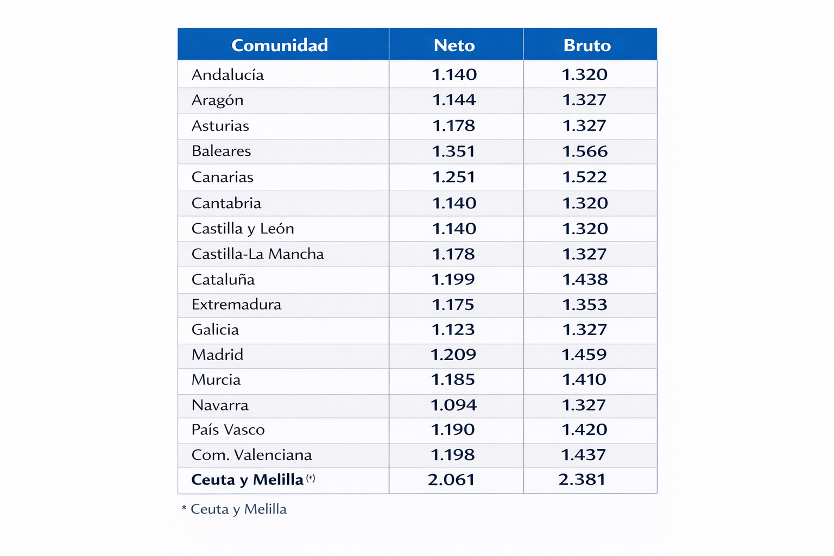The height and width of the screenshot is (556, 834).
Task: Click the Bruto column header
Action: click(587, 45)
